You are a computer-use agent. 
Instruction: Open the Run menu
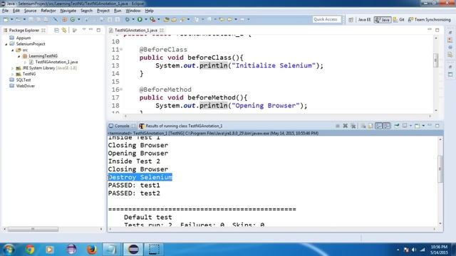click(x=118, y=11)
